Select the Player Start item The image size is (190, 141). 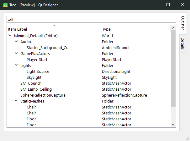click(x=37, y=60)
